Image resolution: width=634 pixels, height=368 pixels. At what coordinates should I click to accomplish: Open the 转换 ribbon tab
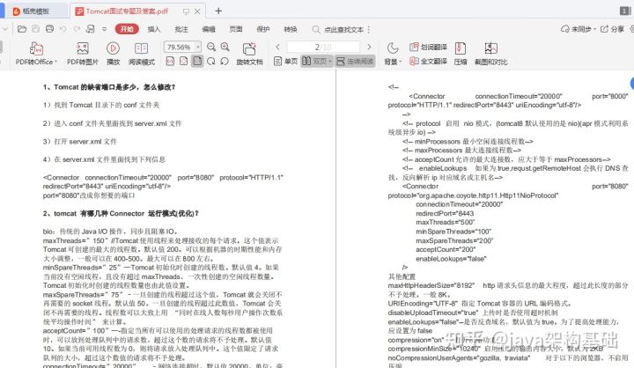(x=291, y=29)
